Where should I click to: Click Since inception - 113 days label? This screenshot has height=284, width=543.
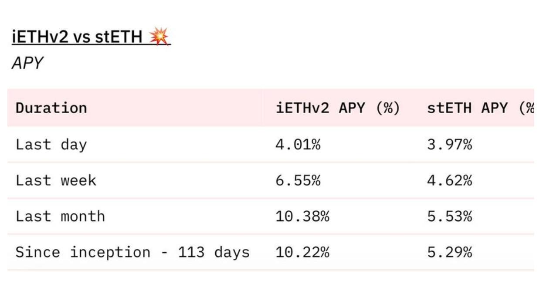(x=132, y=252)
